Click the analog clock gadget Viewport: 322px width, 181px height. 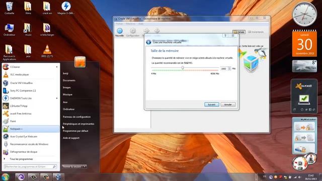304,14
